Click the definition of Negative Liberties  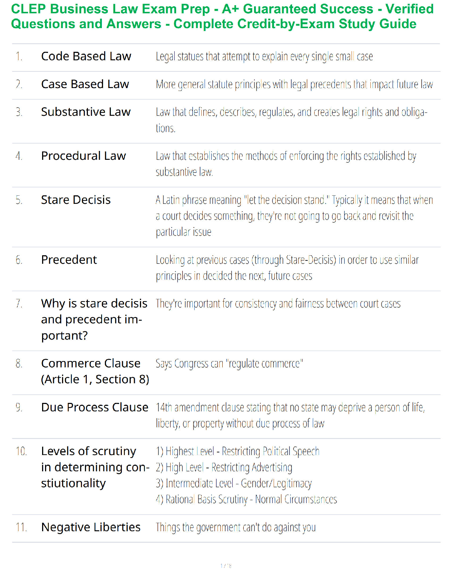(x=236, y=527)
